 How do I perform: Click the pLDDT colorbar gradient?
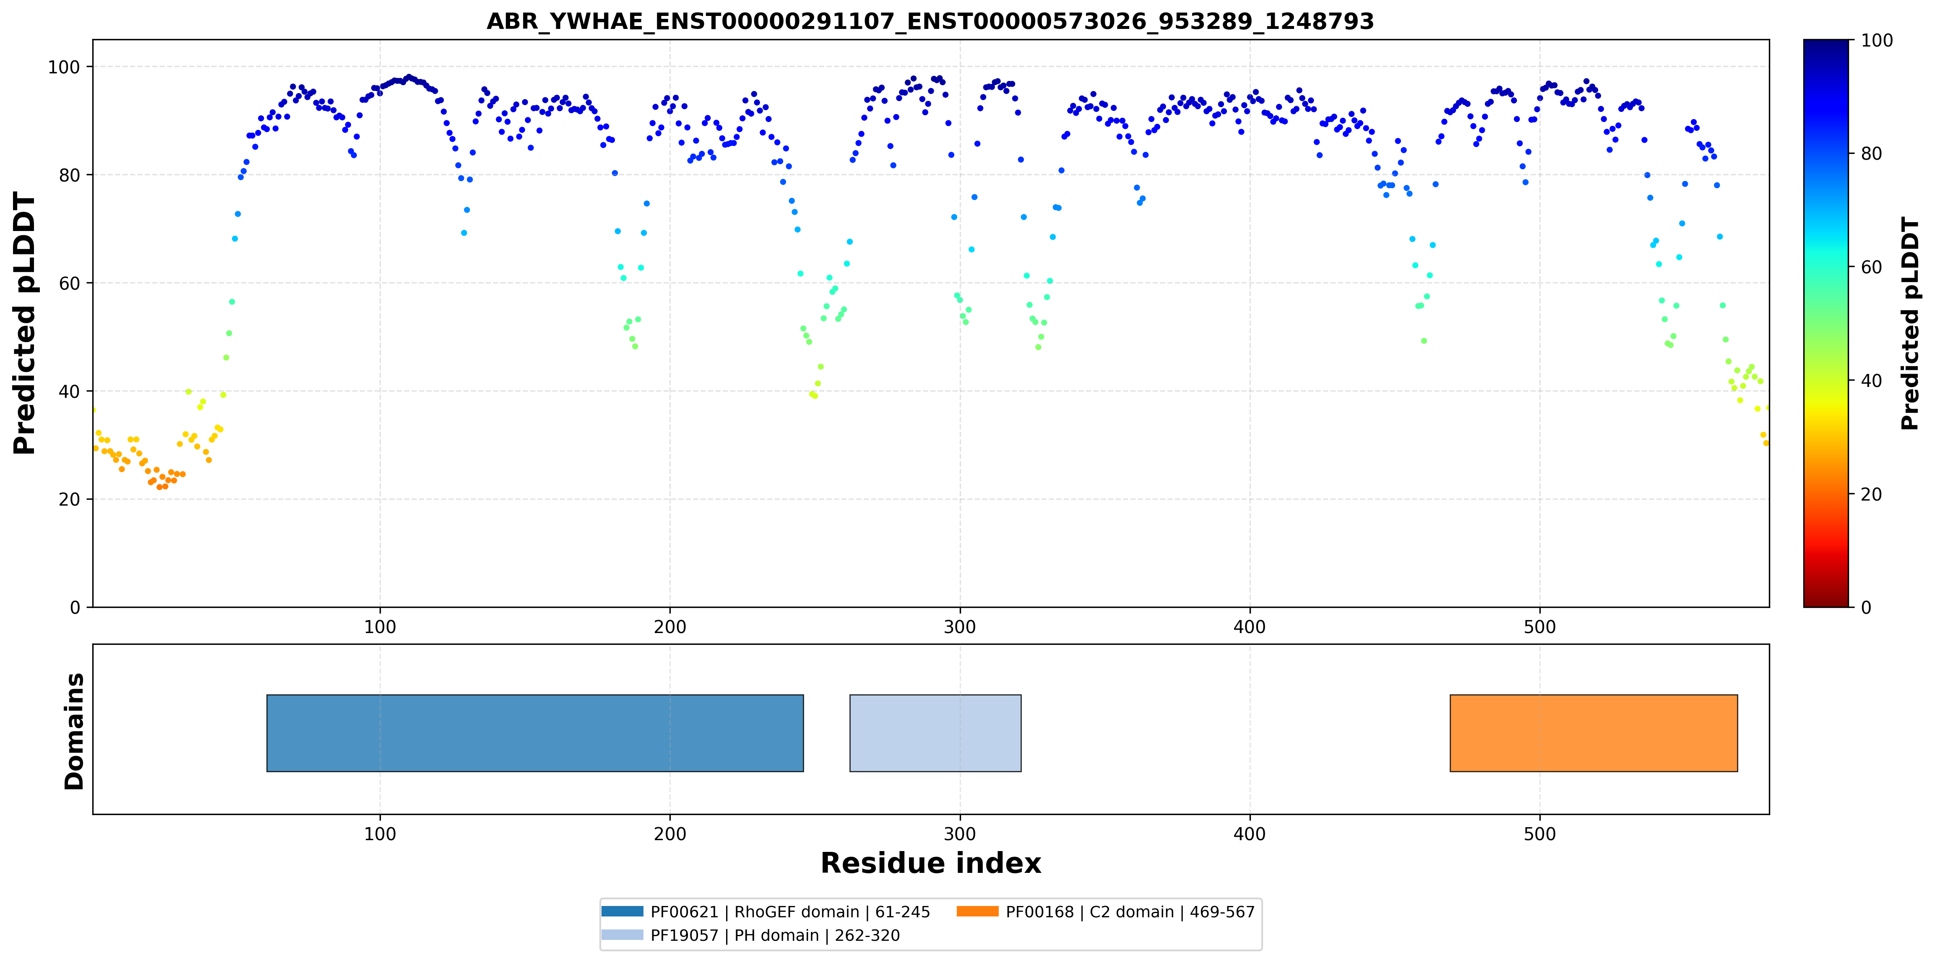[1826, 323]
